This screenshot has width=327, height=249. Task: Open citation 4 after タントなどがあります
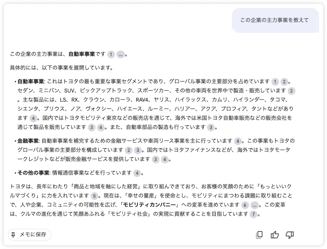click(33, 118)
